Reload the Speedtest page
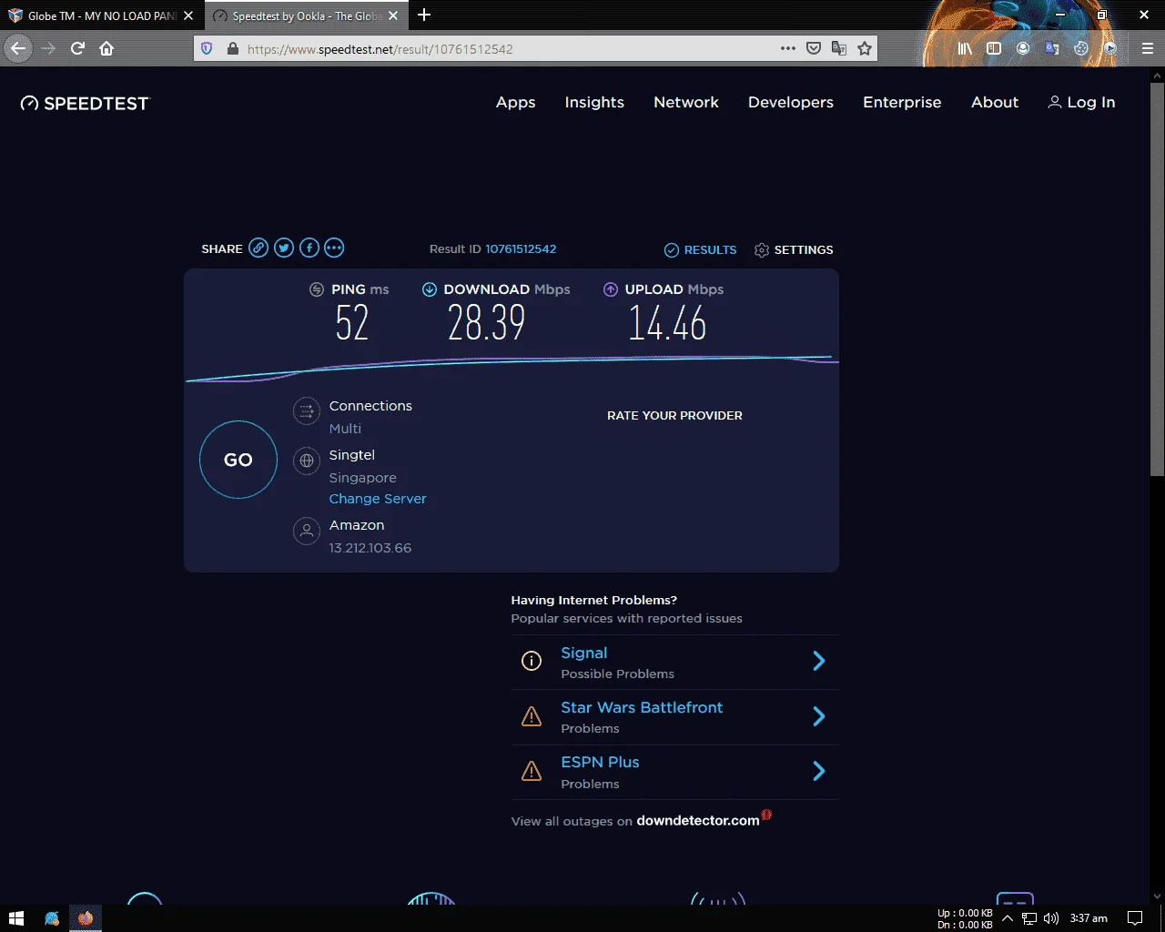The height and width of the screenshot is (932, 1165). [x=77, y=48]
